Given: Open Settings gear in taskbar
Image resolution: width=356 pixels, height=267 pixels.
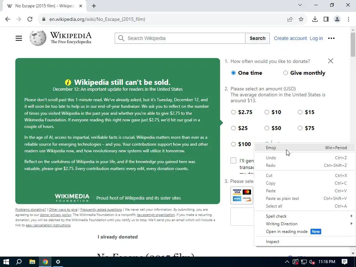Looking at the screenshot, I should pyautogui.click(x=58, y=262).
